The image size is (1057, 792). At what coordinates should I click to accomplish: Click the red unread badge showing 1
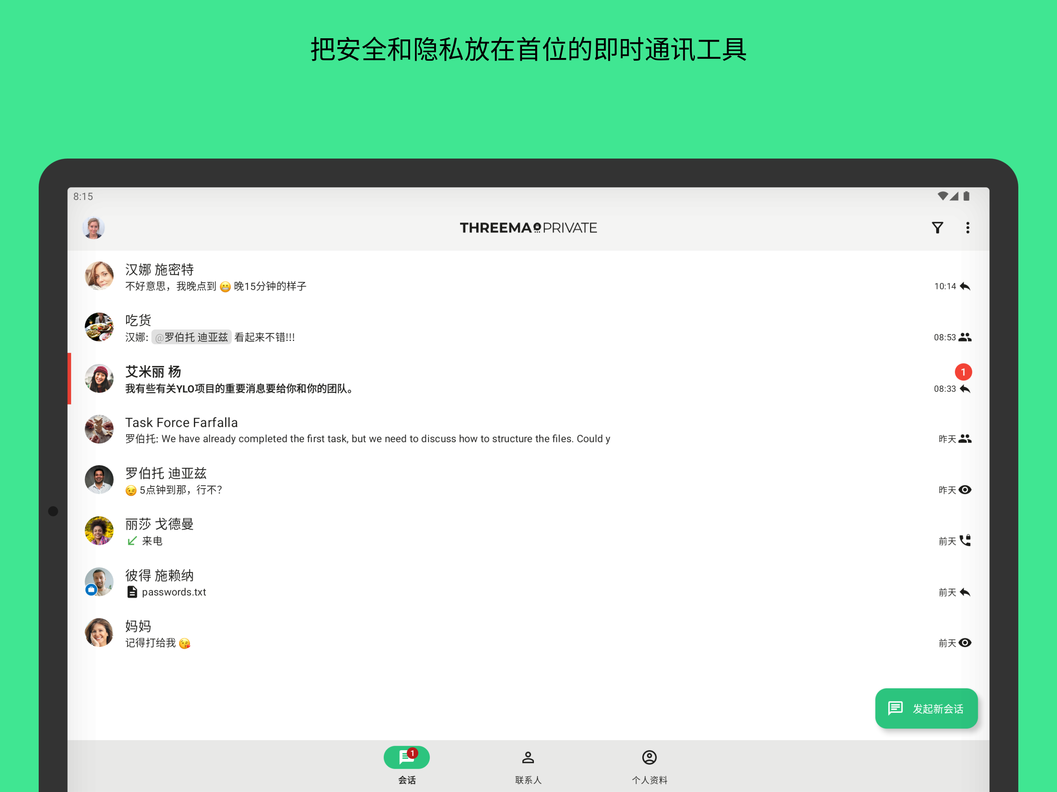pos(963,372)
